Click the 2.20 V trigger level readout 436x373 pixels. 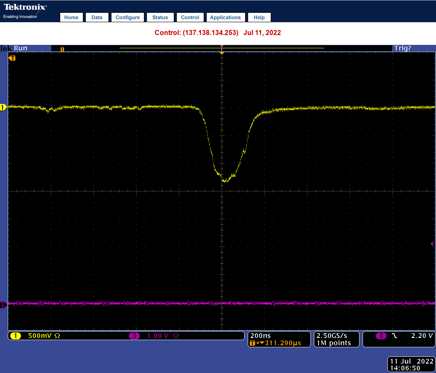pyautogui.click(x=422, y=336)
